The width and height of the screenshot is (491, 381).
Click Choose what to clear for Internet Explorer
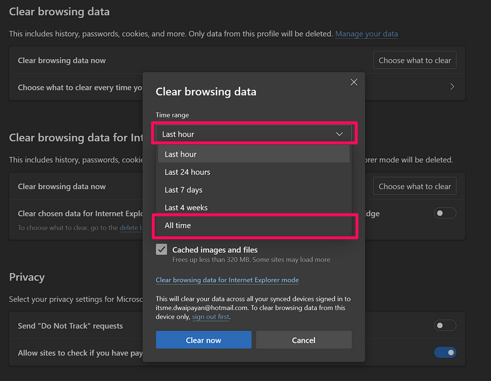pos(414,187)
